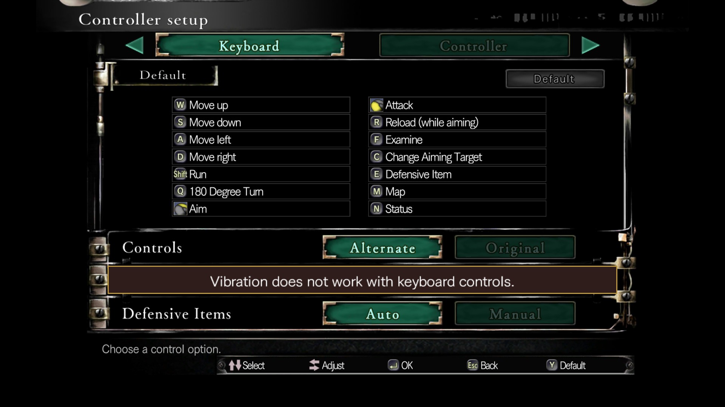Click the mouse button icon beside Attack

point(376,105)
